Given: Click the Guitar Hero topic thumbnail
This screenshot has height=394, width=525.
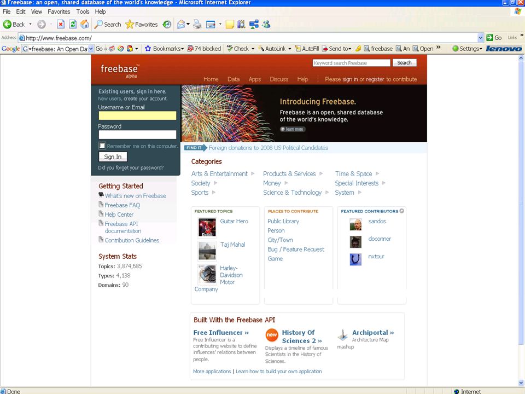Looking at the screenshot, I should click(x=207, y=228).
